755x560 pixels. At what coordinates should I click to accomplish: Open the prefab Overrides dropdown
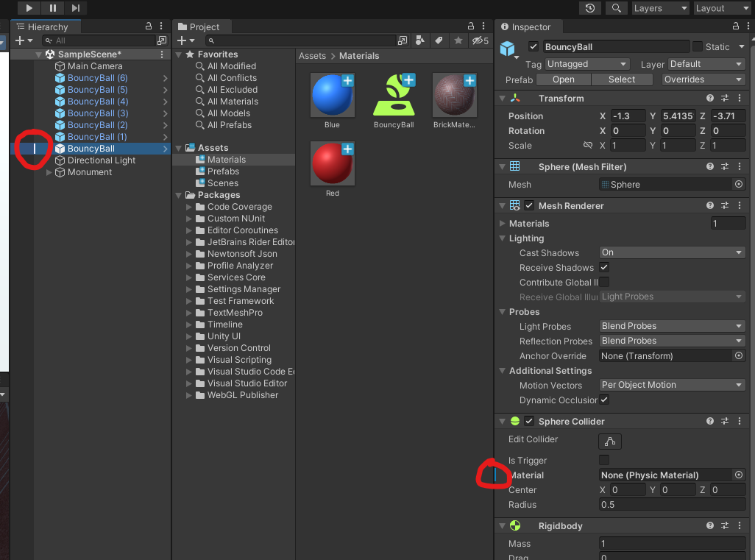tap(703, 79)
